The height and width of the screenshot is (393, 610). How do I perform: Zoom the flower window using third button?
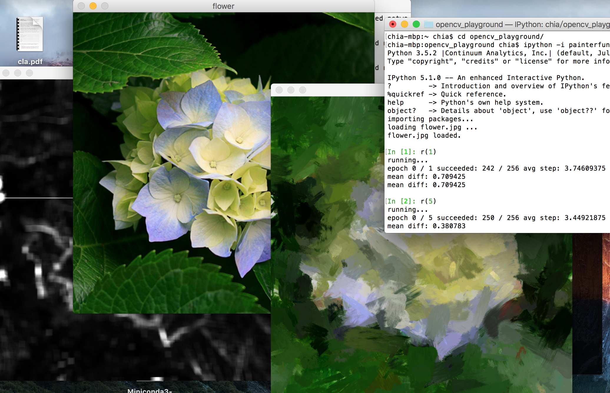105,6
